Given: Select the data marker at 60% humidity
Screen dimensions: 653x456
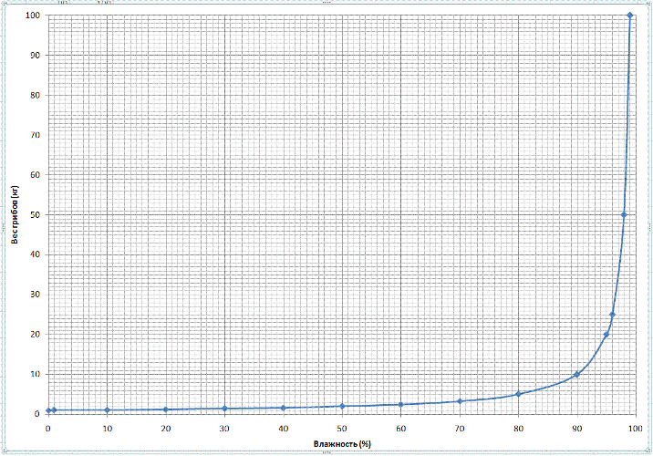Looking at the screenshot, I should coord(401,404).
